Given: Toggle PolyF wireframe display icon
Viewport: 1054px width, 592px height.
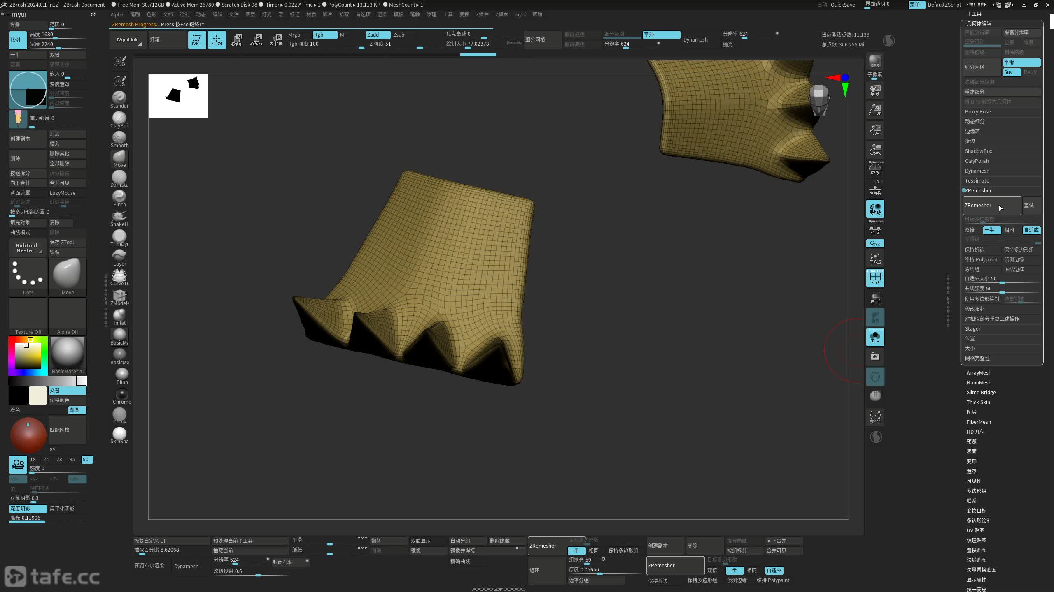Looking at the screenshot, I should (x=875, y=278).
